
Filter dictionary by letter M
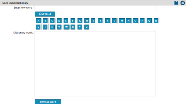[x=122, y=21]
